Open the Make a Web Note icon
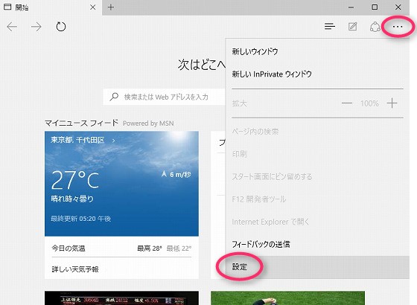Screen dimensions: 417x305 [353, 27]
